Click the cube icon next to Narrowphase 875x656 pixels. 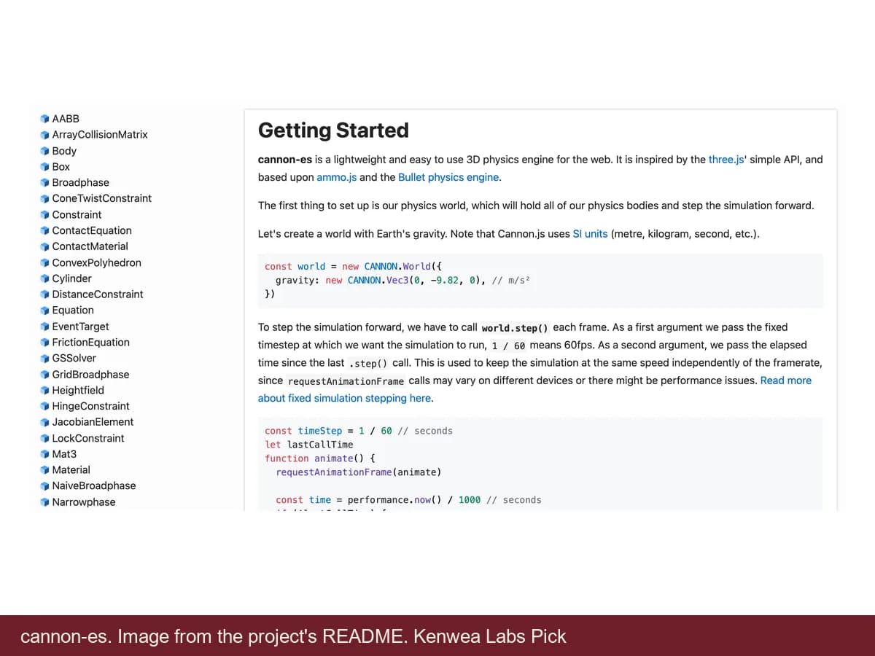point(45,502)
